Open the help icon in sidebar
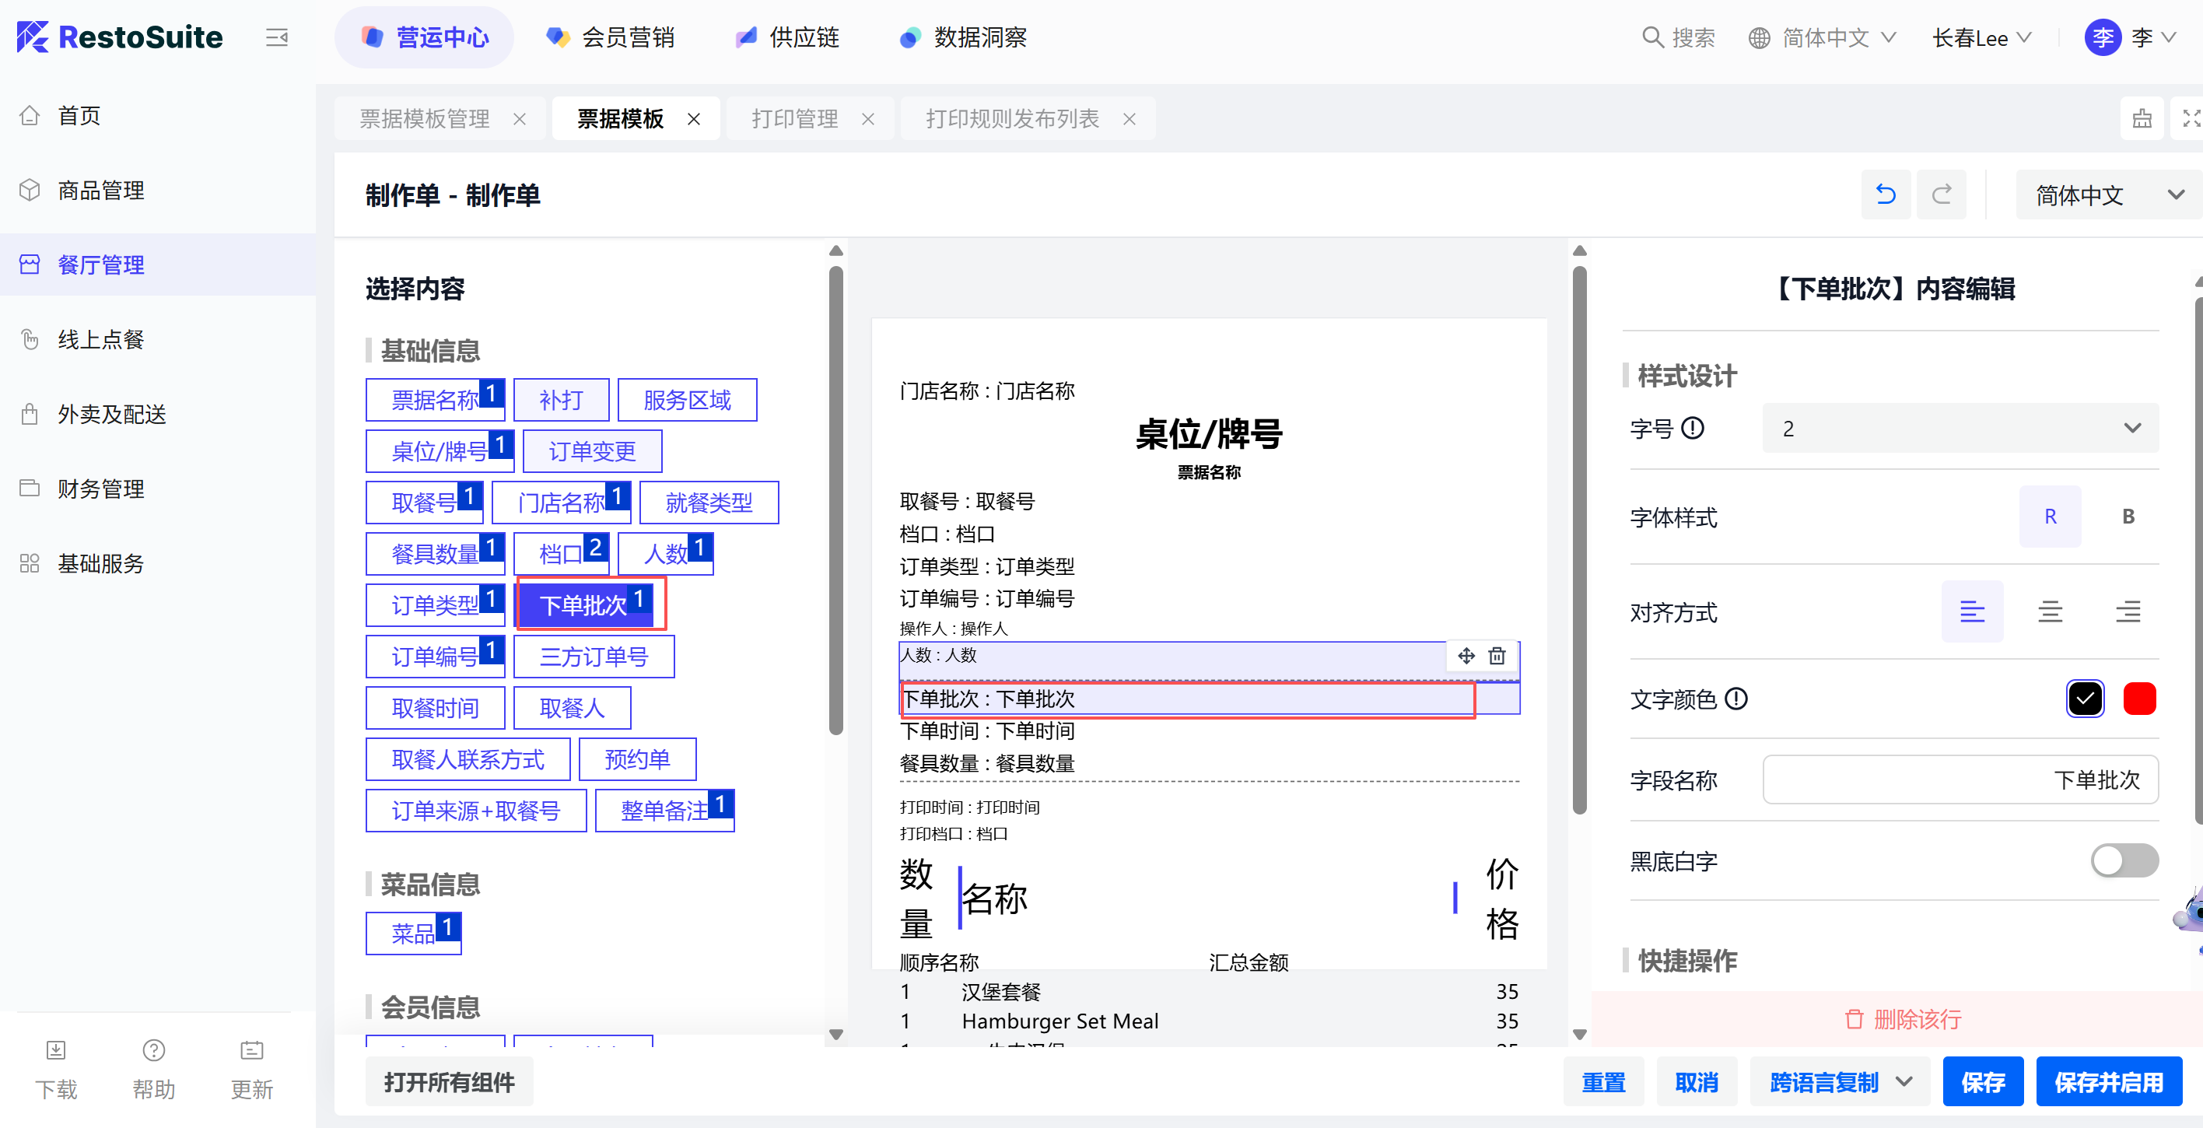This screenshot has width=2203, height=1128. (x=154, y=1050)
